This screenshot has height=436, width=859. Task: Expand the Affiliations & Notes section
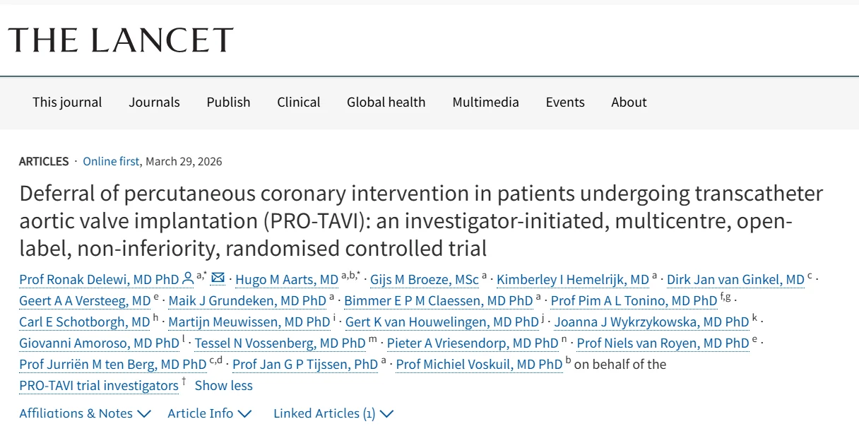click(75, 413)
